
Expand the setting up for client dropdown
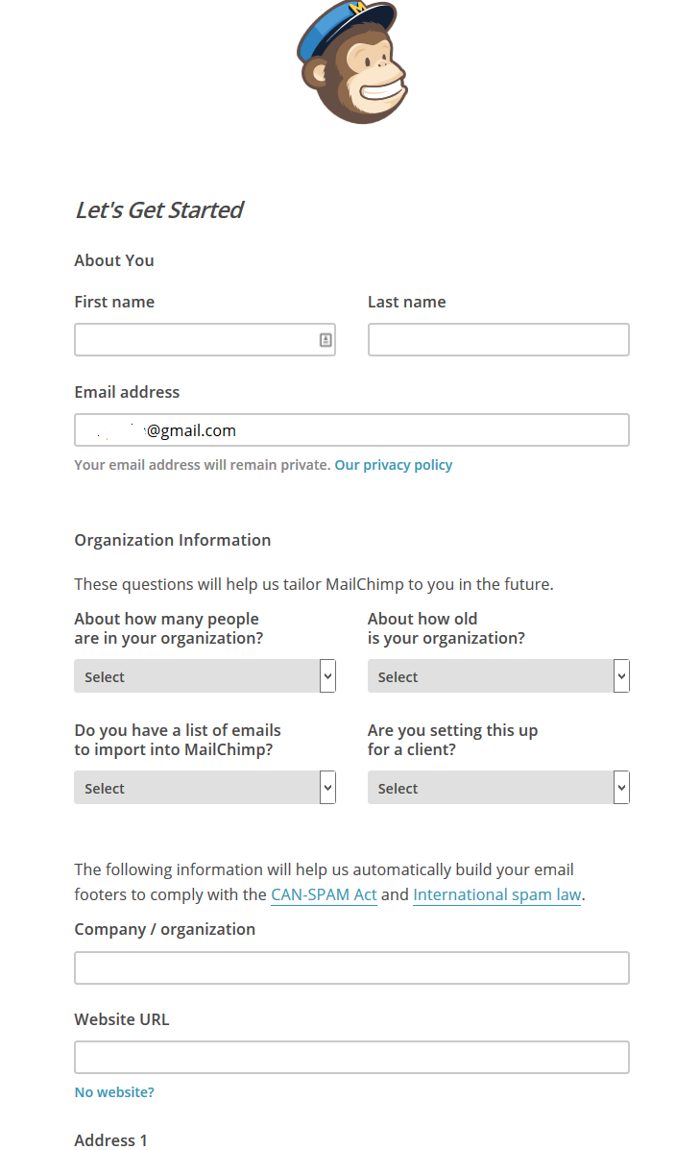491,788
